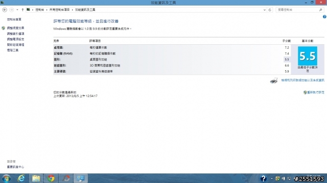
Task: Click the large 5.5 base score tile
Action: click(x=308, y=56)
